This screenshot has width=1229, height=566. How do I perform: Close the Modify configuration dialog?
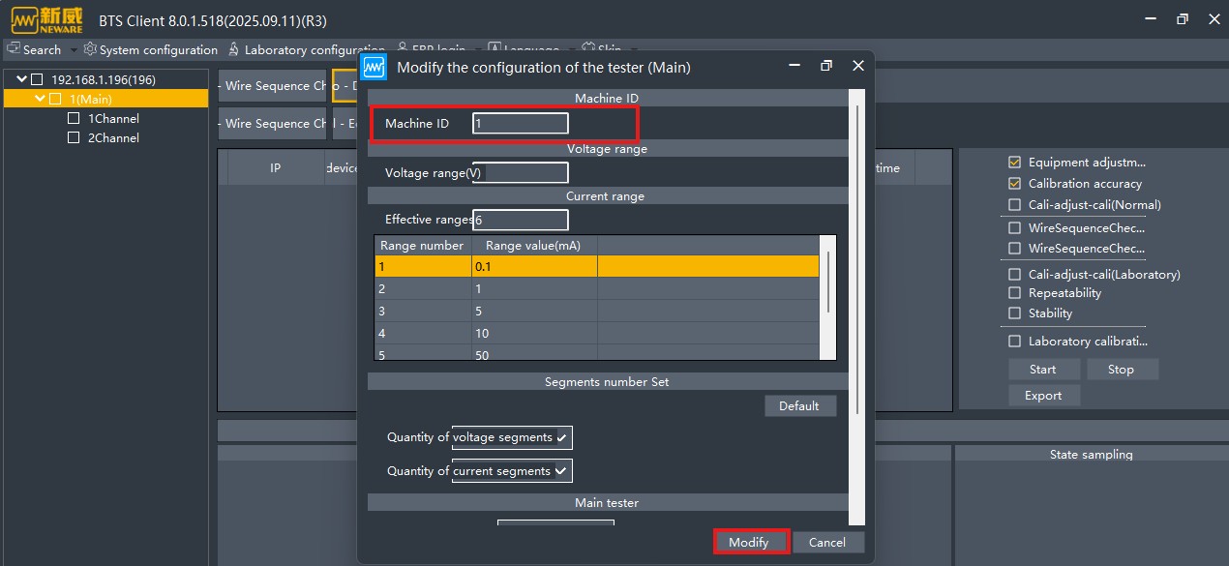pyautogui.click(x=857, y=66)
